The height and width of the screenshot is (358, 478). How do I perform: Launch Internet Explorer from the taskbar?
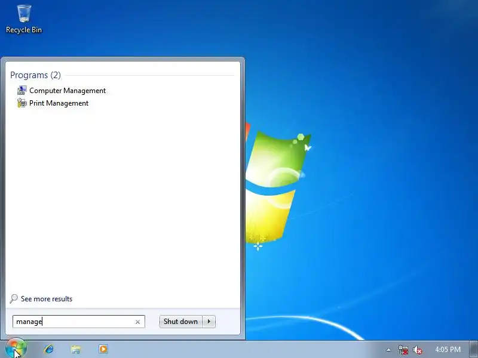(x=48, y=349)
